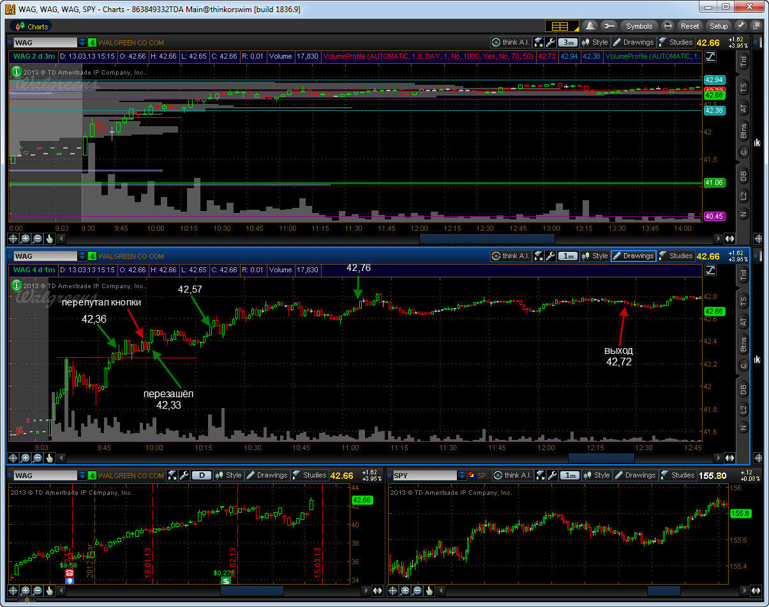Click the cursor tool icon on WAG 1m chart
Viewport: 769px width, 607px height.
(539, 256)
